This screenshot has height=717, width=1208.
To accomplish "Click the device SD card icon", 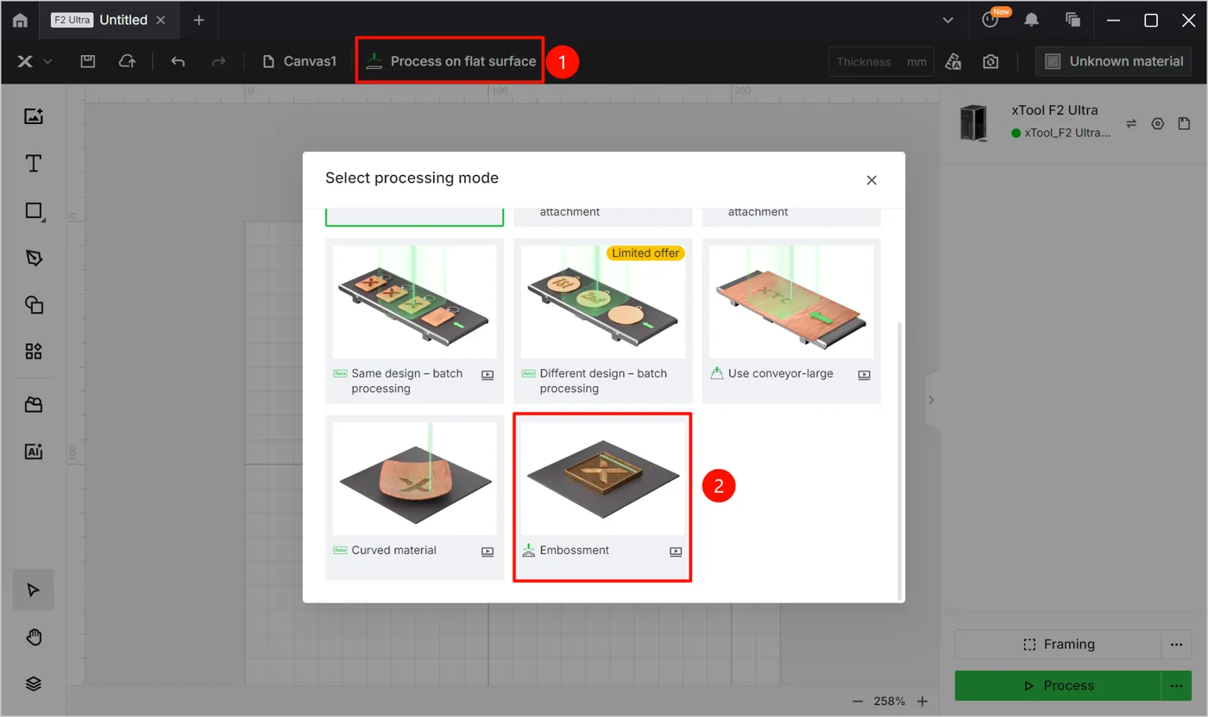I will pyautogui.click(x=1184, y=124).
